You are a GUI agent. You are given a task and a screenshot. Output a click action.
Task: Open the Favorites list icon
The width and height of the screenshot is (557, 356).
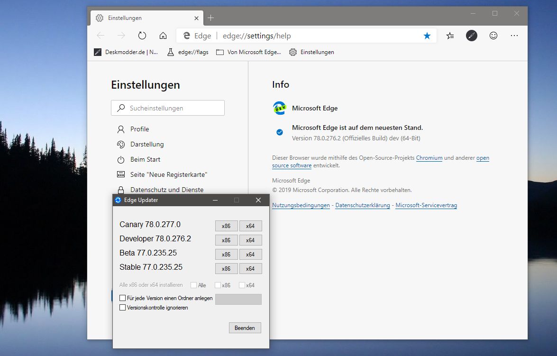(x=450, y=36)
